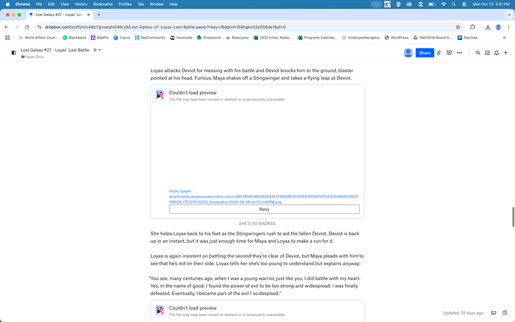Open Chrome profile avatar
The image size is (515, 322).
click(498, 27)
